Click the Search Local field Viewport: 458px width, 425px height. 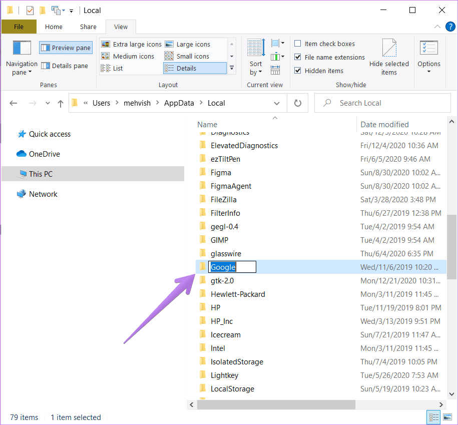point(382,103)
